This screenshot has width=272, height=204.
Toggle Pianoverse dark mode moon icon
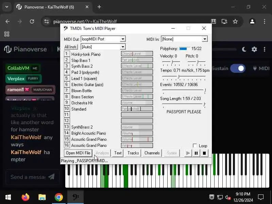244,49
